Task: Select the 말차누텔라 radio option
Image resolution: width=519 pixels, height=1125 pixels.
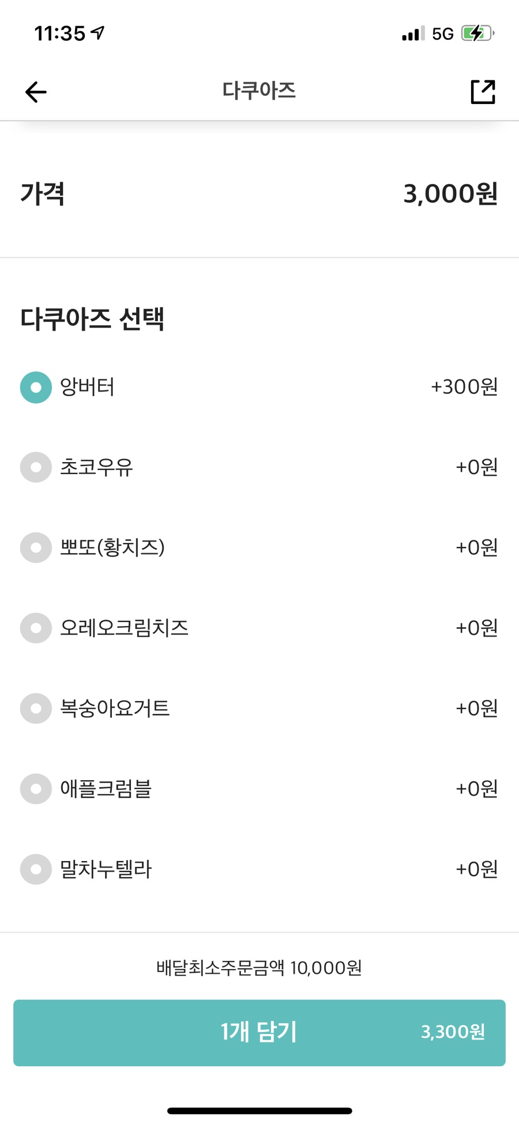Action: tap(36, 869)
